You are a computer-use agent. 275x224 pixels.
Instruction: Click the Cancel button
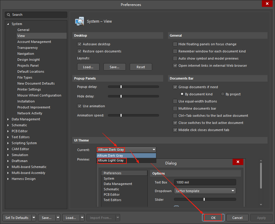tap(237, 218)
